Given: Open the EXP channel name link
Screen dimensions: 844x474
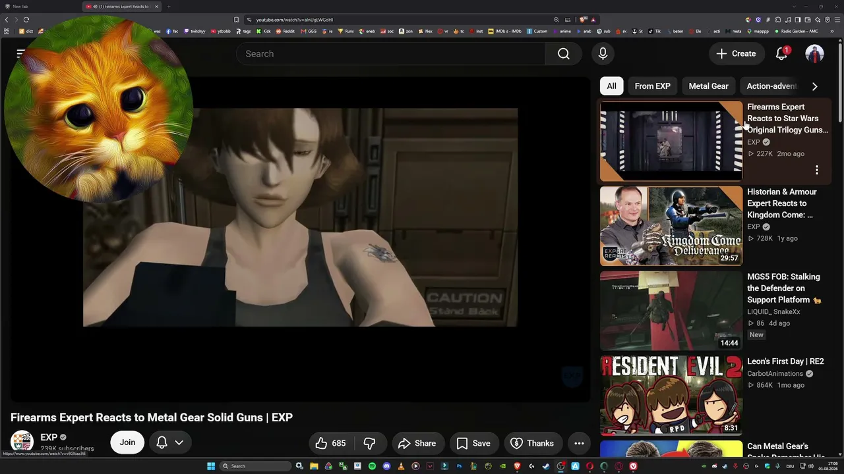Looking at the screenshot, I should click(x=49, y=437).
